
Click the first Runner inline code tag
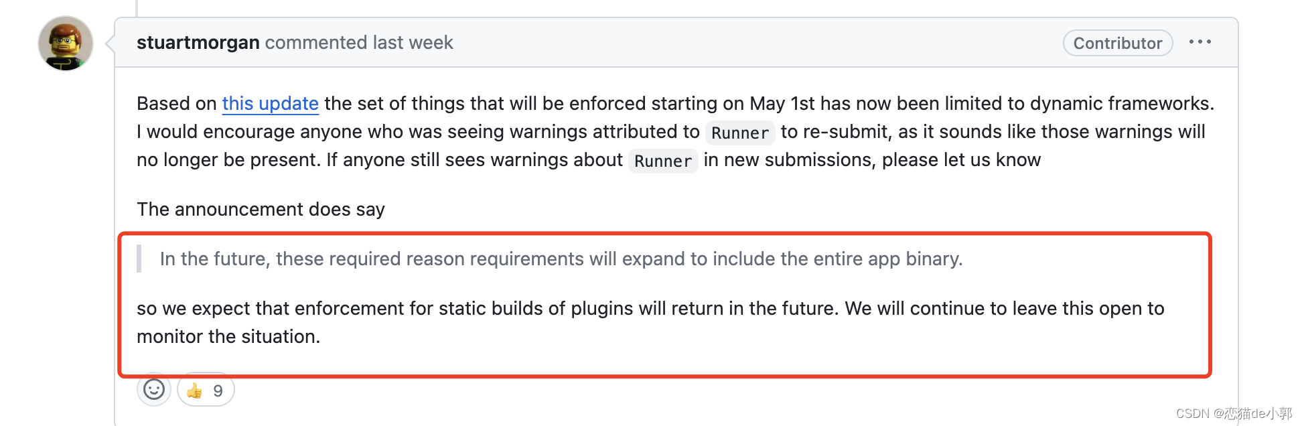(x=740, y=133)
